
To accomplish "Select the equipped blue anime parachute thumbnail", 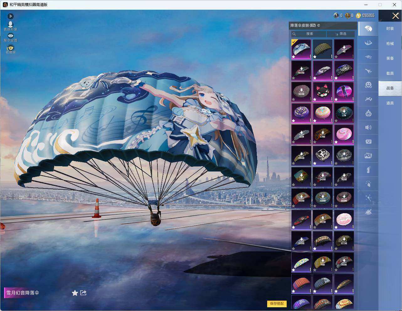I will [301, 49].
